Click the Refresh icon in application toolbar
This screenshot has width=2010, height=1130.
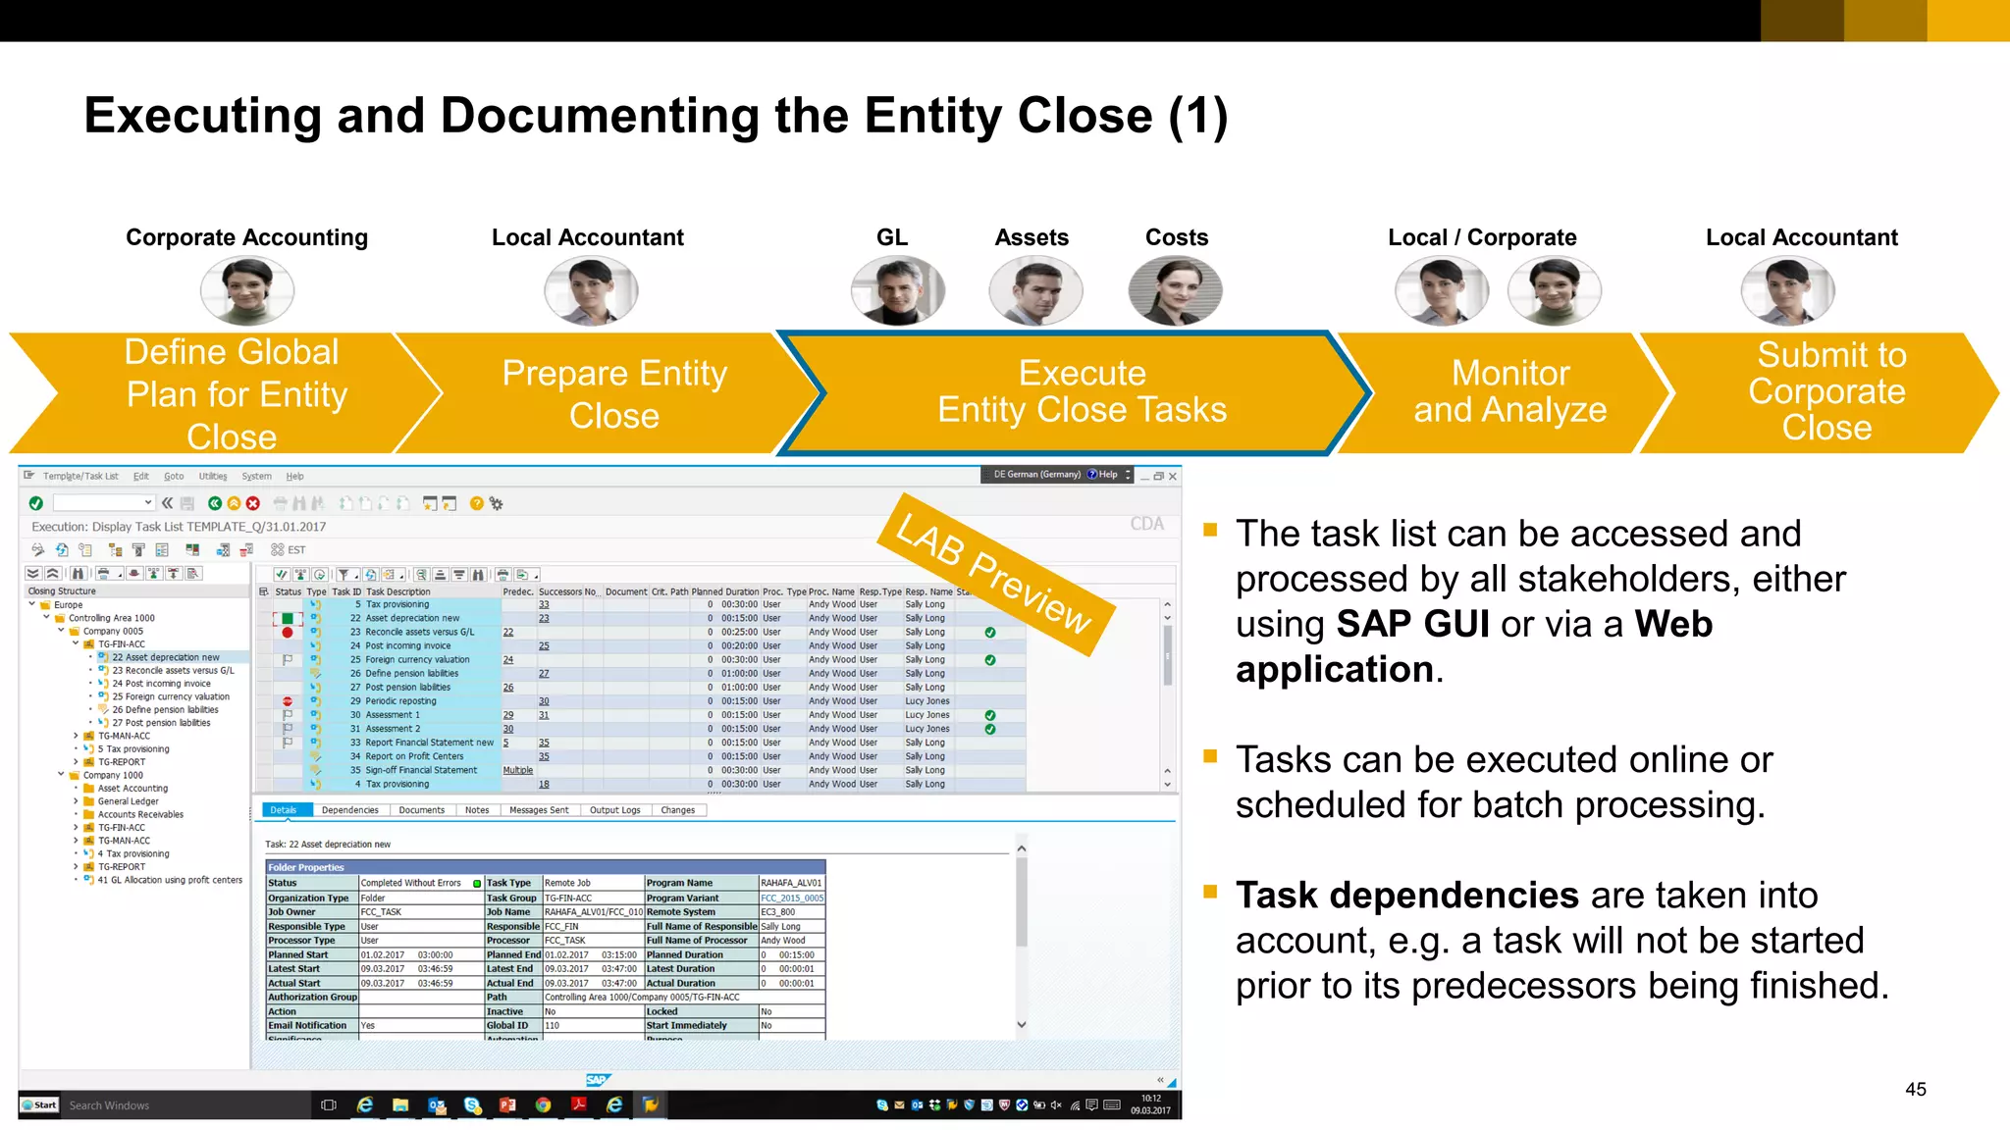coord(62,549)
